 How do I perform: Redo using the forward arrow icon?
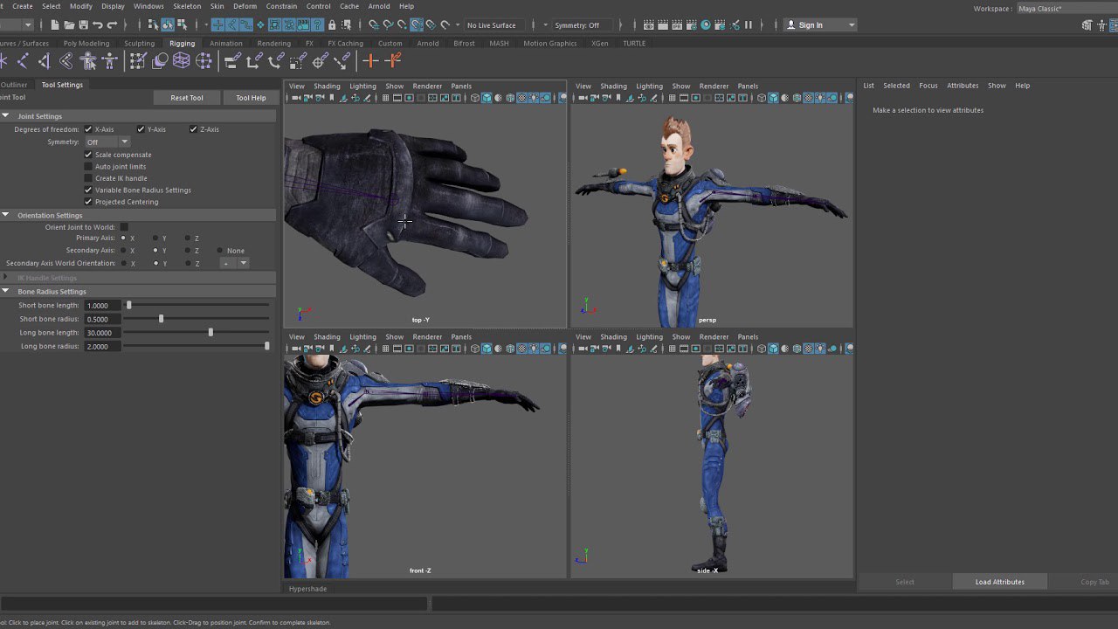coord(112,24)
